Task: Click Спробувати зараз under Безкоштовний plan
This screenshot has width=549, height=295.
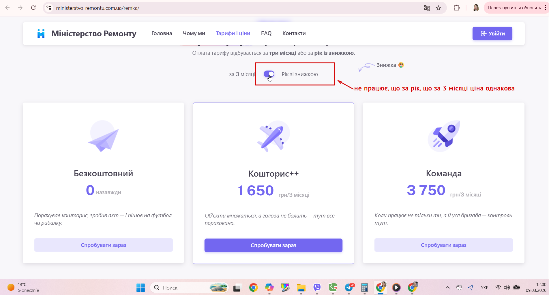Action: point(103,245)
